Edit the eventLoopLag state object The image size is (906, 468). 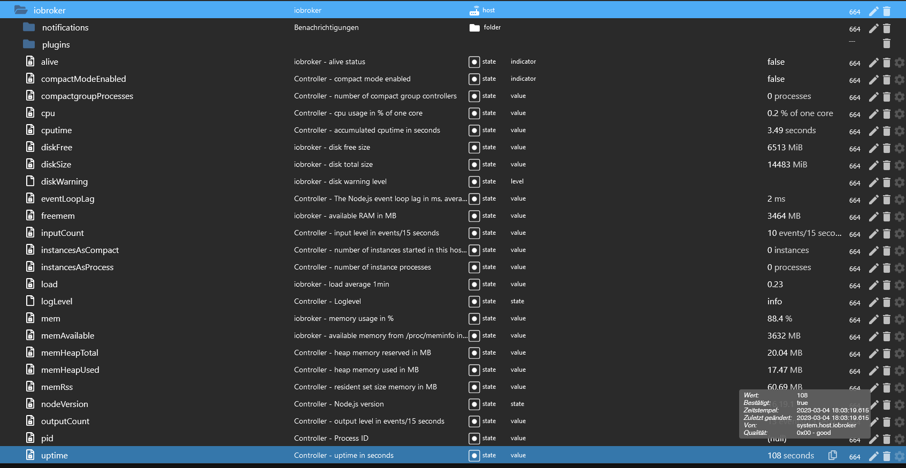pyautogui.click(x=873, y=200)
